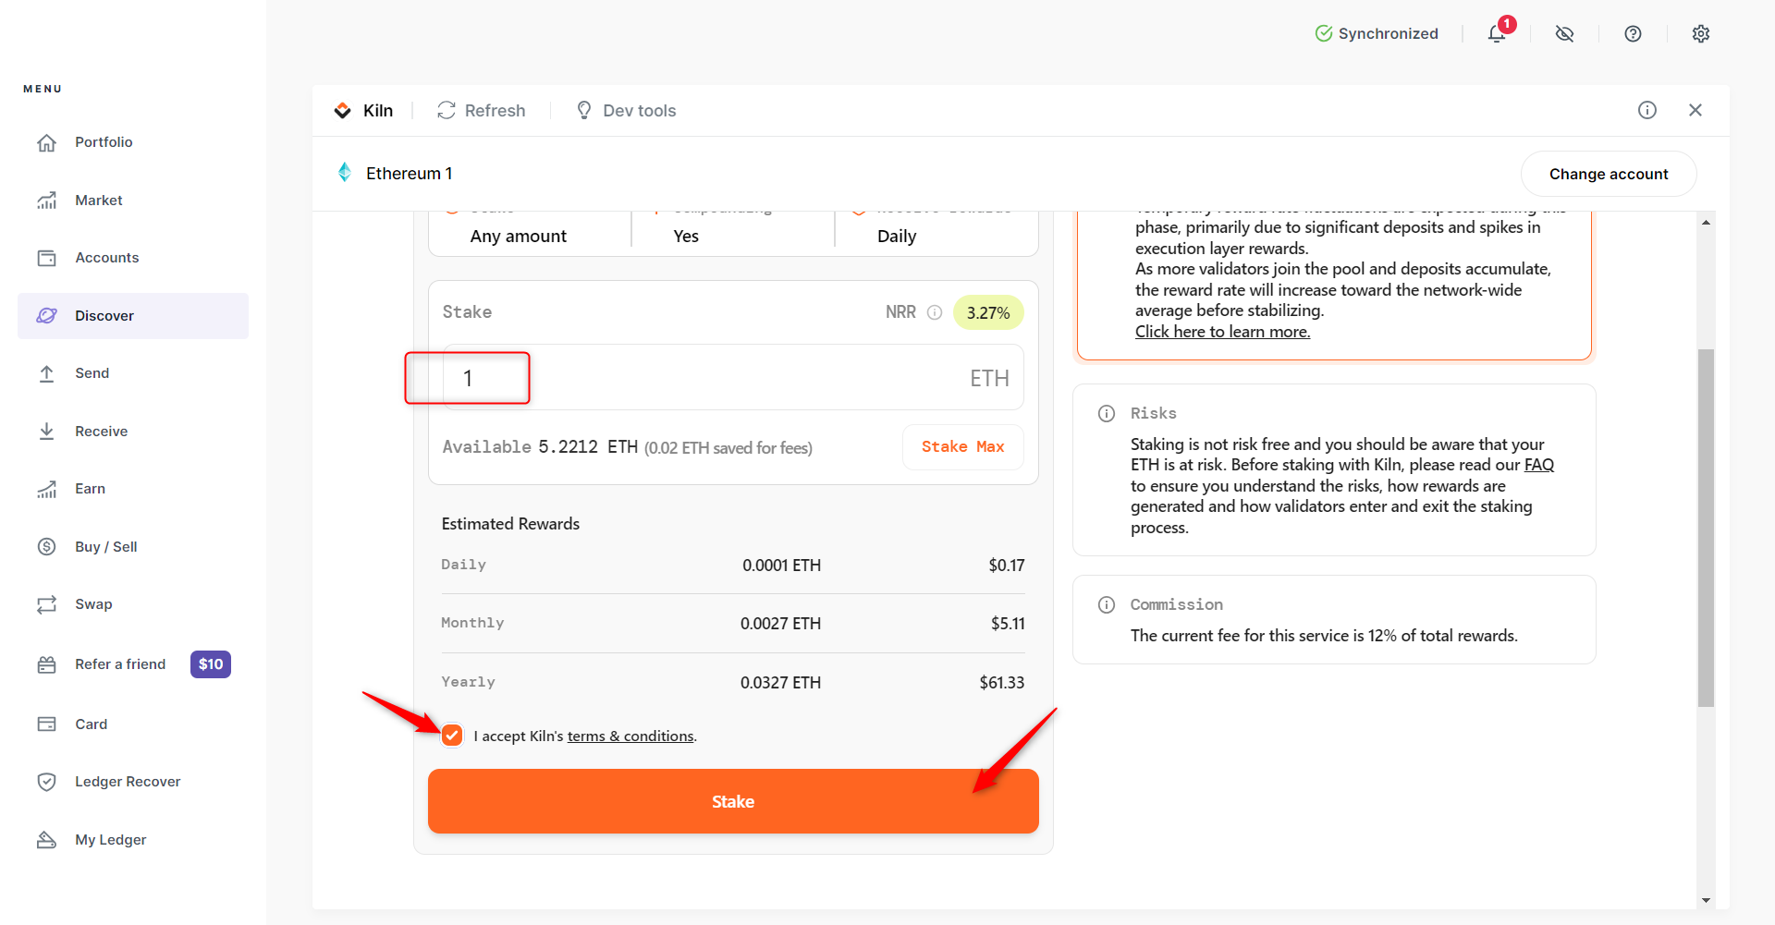Click the $0.17 daily reward amount
1775x925 pixels.
click(1007, 566)
